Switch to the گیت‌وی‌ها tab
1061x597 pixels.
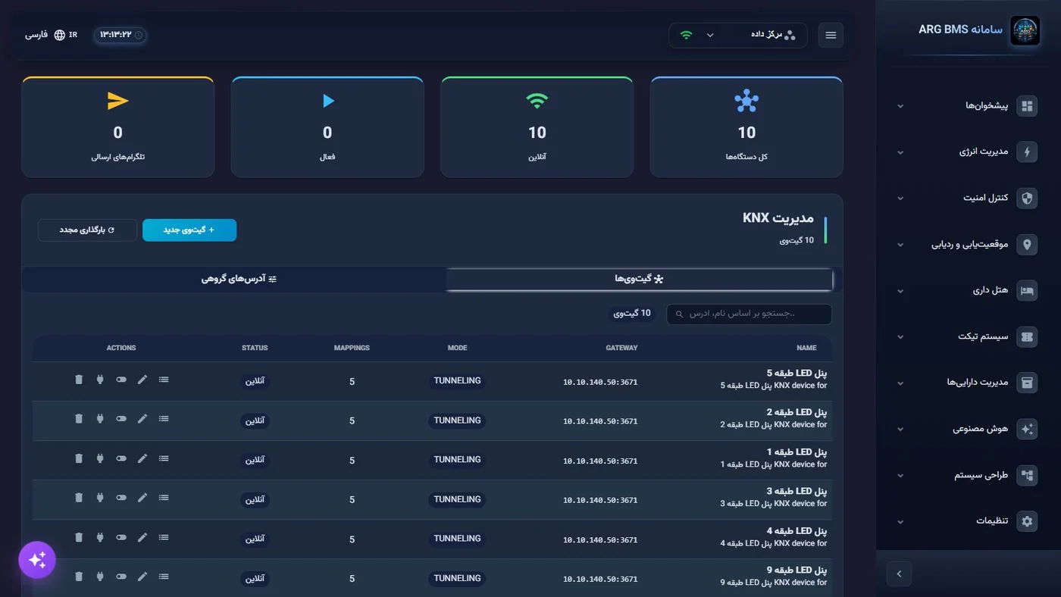pyautogui.click(x=639, y=280)
